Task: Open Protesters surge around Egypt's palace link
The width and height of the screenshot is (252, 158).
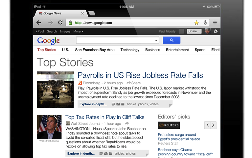Action: tap(179, 137)
